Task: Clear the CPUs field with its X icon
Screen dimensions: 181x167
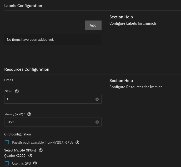Action: [97, 99]
